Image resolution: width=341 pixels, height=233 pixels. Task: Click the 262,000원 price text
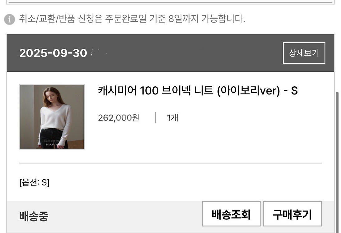point(119,118)
